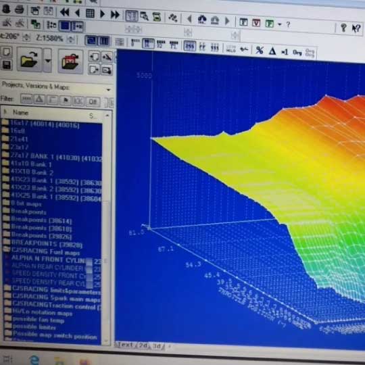The image size is (365, 365).
Task: Toggle the 16-bit display mode button
Action: pos(147,44)
